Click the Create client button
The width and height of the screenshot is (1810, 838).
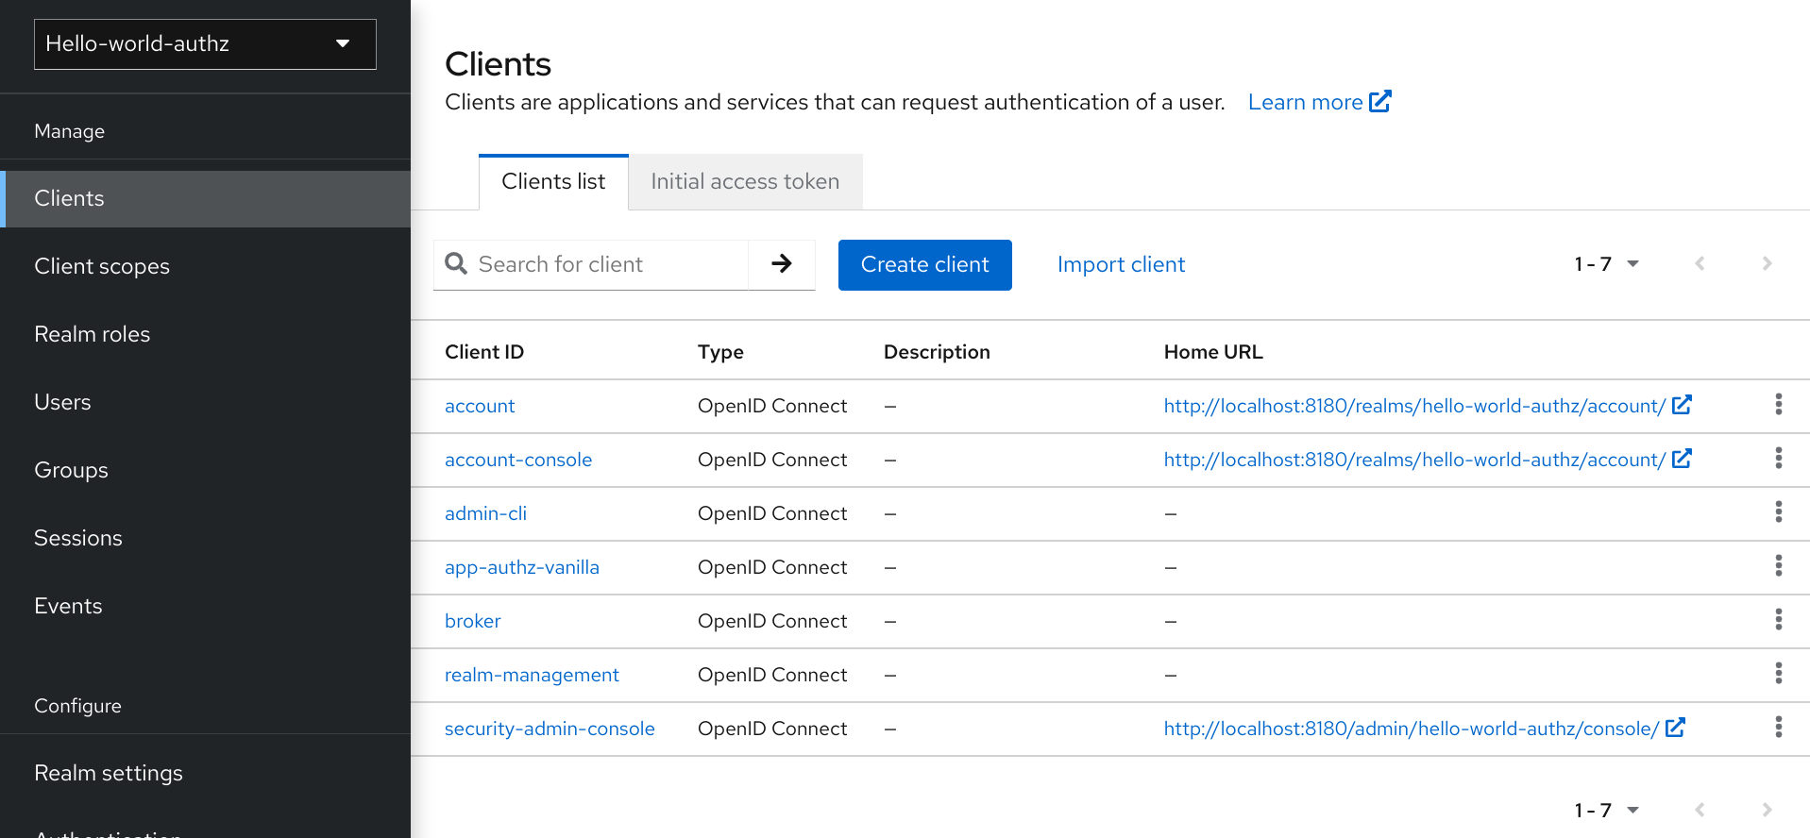(x=924, y=264)
